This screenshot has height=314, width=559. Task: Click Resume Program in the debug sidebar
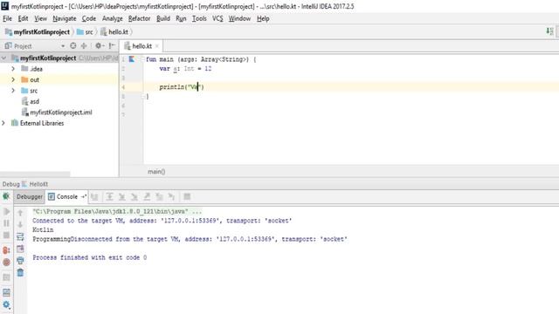coord(6,211)
